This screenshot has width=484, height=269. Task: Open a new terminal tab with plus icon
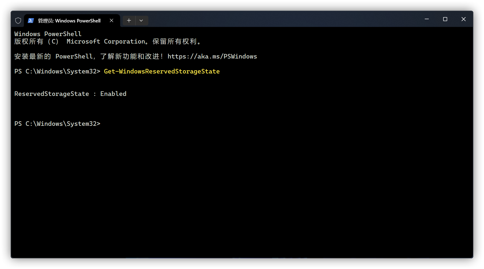pyautogui.click(x=129, y=20)
